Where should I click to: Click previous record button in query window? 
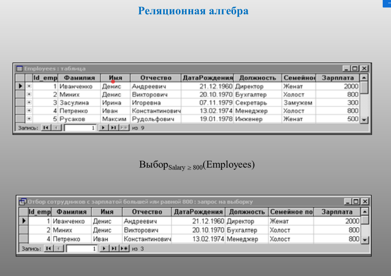[x=59, y=248]
